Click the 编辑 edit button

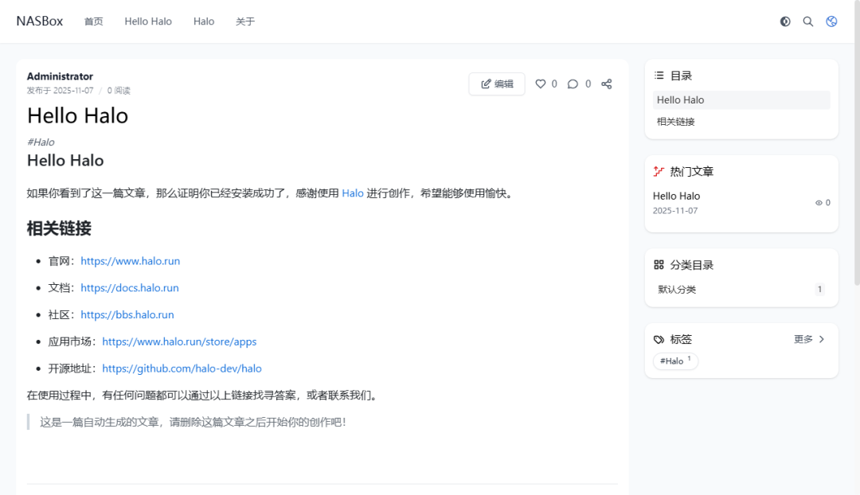click(497, 84)
